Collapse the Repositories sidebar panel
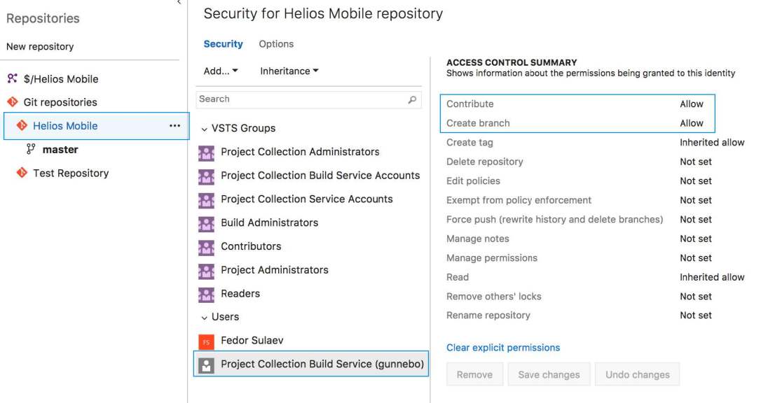This screenshot has width=761, height=403. [x=179, y=2]
